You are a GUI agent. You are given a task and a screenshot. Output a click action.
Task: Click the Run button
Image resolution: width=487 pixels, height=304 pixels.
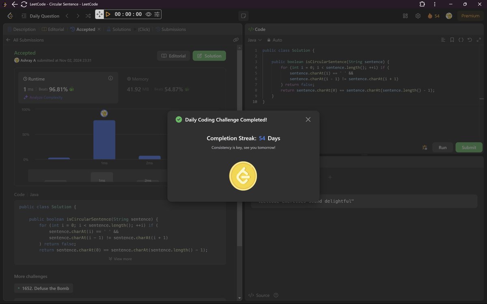[442, 147]
